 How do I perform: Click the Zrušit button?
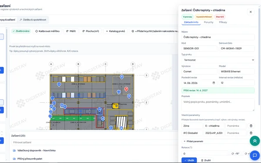click(206, 160)
